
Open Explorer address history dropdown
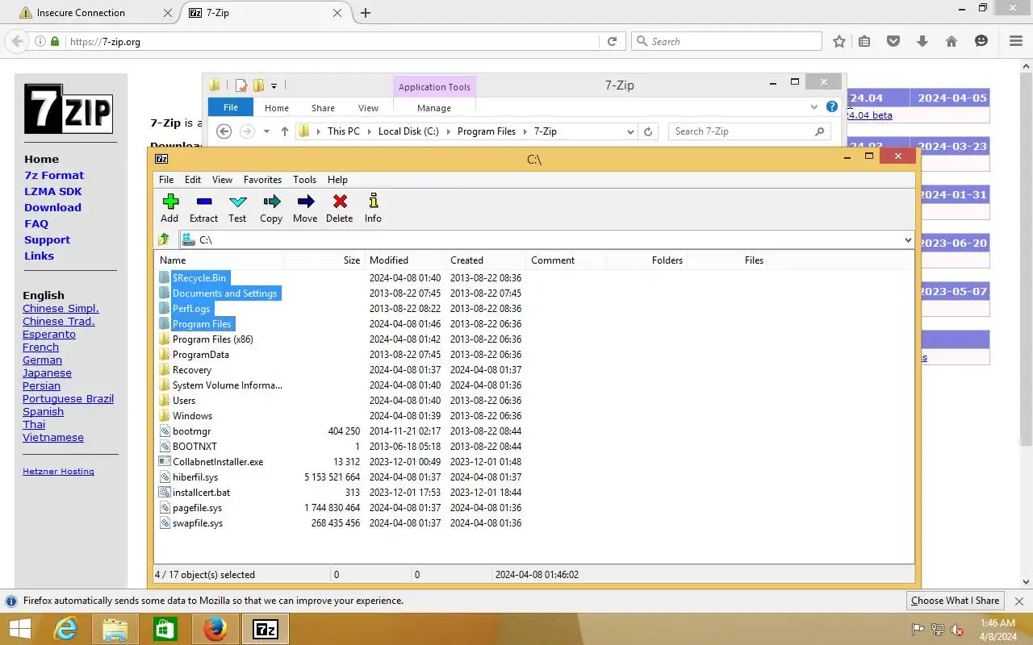[630, 131]
